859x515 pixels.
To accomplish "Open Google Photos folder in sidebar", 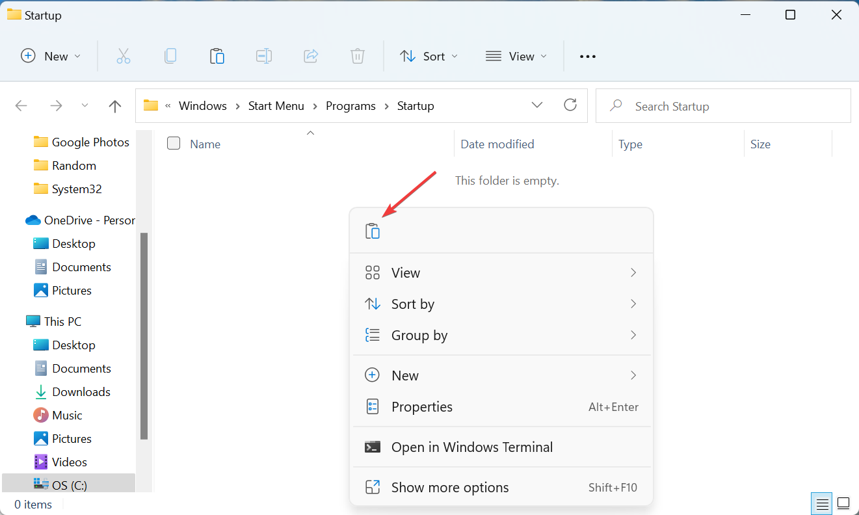I will (x=81, y=142).
